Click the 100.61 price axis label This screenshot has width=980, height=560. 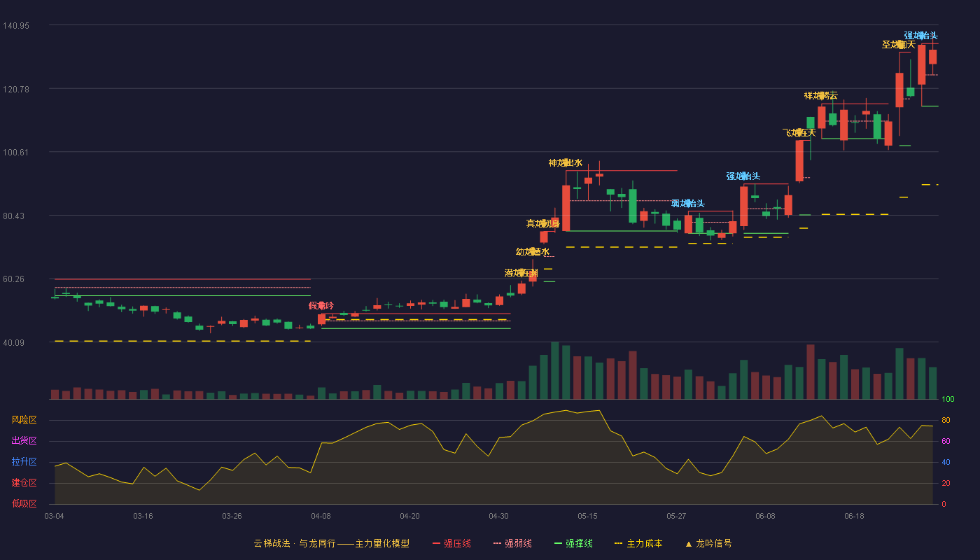click(16, 153)
